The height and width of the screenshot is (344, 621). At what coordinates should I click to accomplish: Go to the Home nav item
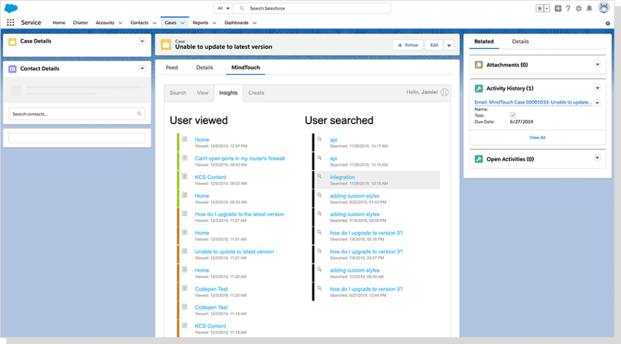coord(59,23)
